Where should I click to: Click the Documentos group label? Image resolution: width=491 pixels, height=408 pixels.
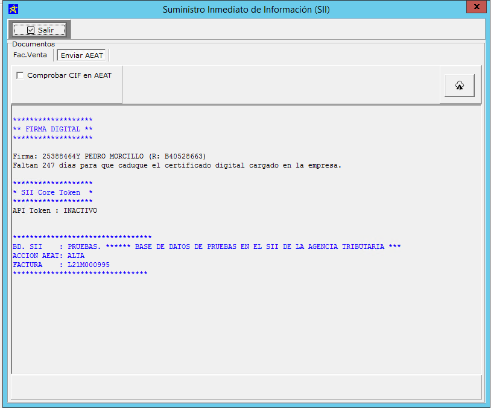(33, 44)
